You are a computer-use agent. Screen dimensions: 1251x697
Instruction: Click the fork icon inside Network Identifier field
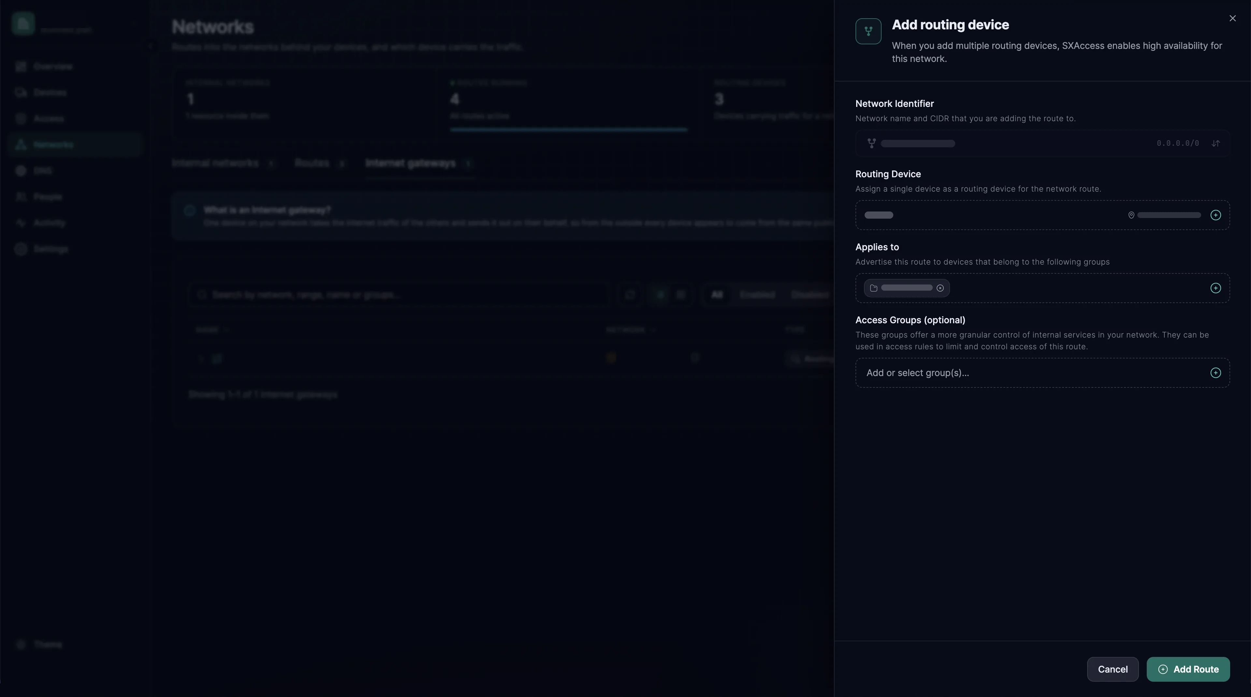tap(872, 143)
